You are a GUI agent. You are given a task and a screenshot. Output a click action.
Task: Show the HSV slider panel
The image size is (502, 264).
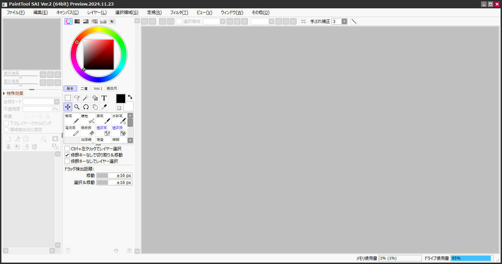[x=86, y=21]
